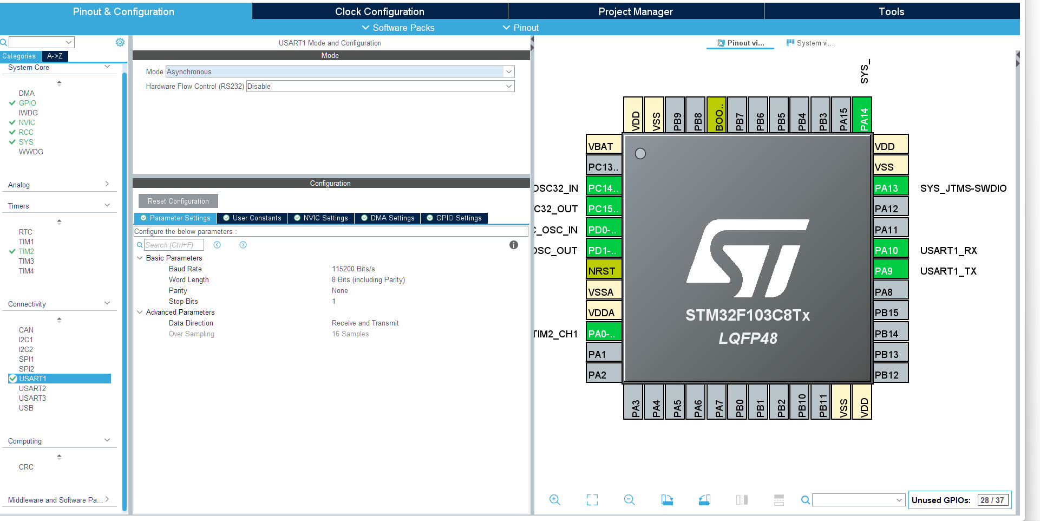This screenshot has width=1040, height=521.
Task: Rotate chip clockwise icon
Action: [x=667, y=500]
